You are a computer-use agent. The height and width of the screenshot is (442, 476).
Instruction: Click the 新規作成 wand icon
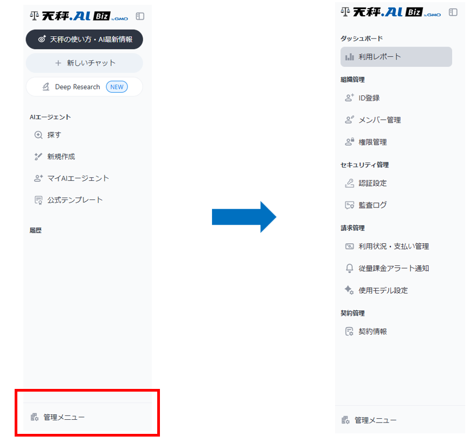coord(38,157)
